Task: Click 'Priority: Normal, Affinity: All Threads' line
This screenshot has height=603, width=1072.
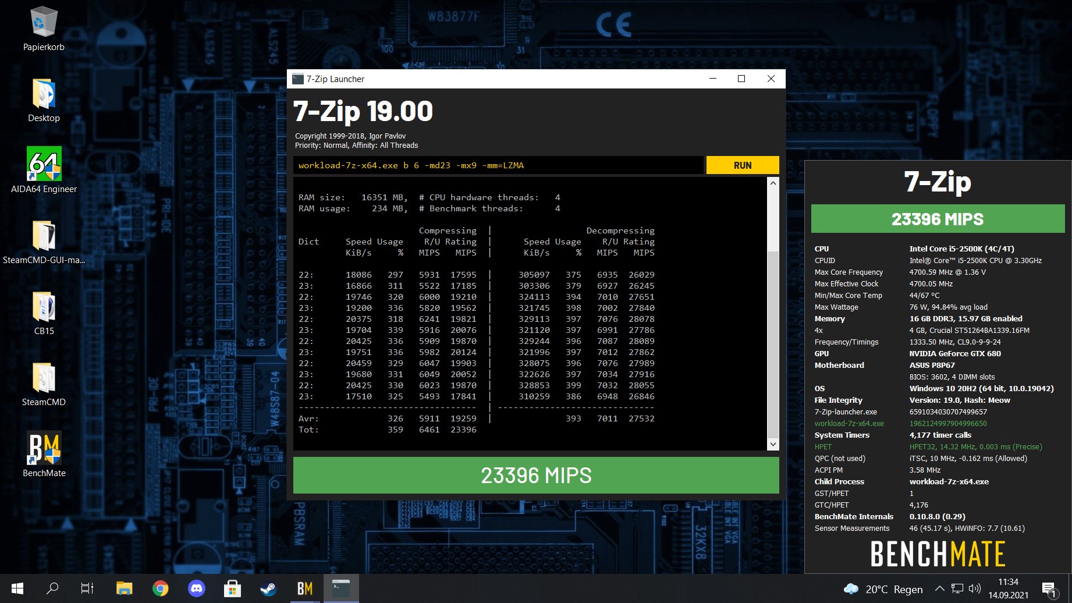Action: tap(356, 146)
